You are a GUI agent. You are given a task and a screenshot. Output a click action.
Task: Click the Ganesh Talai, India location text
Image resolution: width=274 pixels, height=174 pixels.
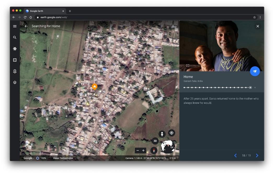[193, 81]
